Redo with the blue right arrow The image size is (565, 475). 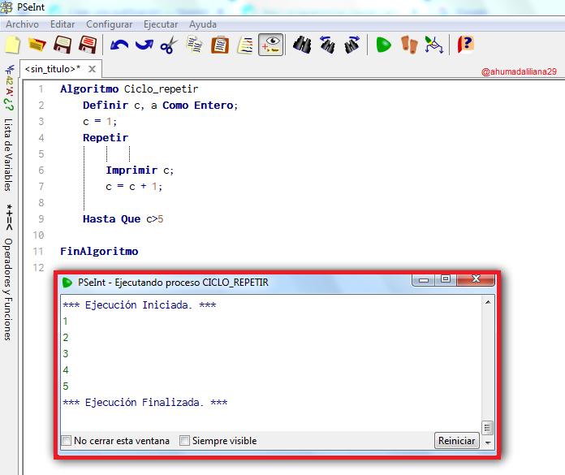(x=144, y=45)
